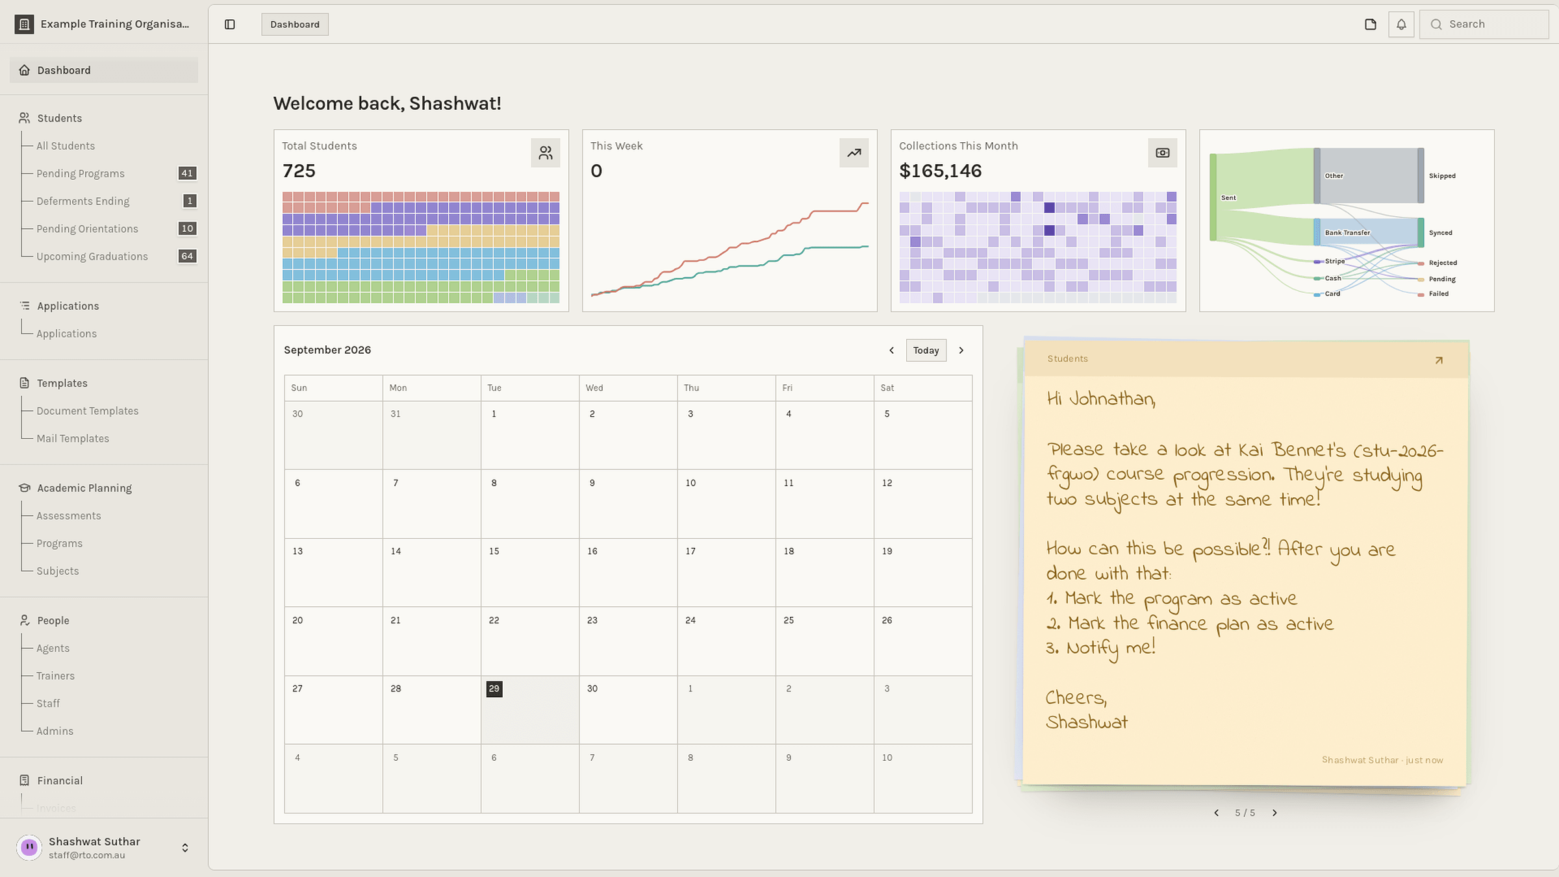
Task: Open the Dashboard breadcrumb tab
Action: (x=295, y=24)
